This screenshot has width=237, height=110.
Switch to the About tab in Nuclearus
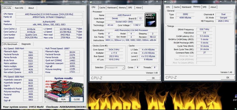(31, 8)
